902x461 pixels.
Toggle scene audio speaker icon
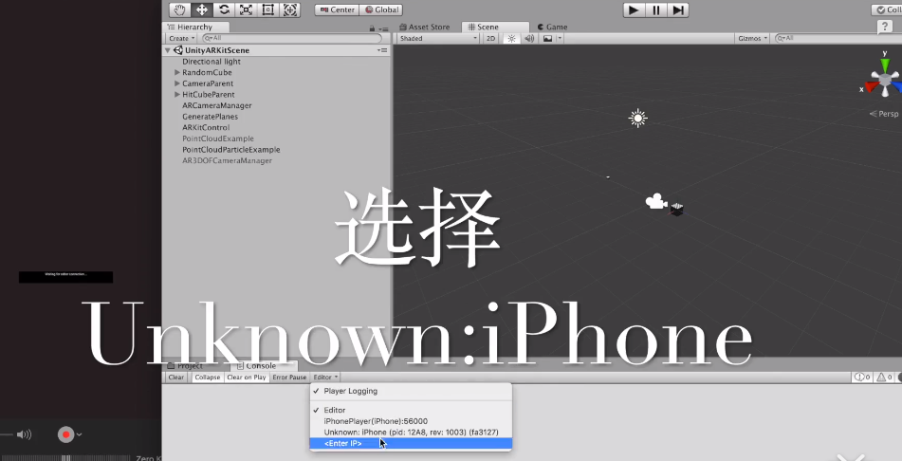click(529, 39)
